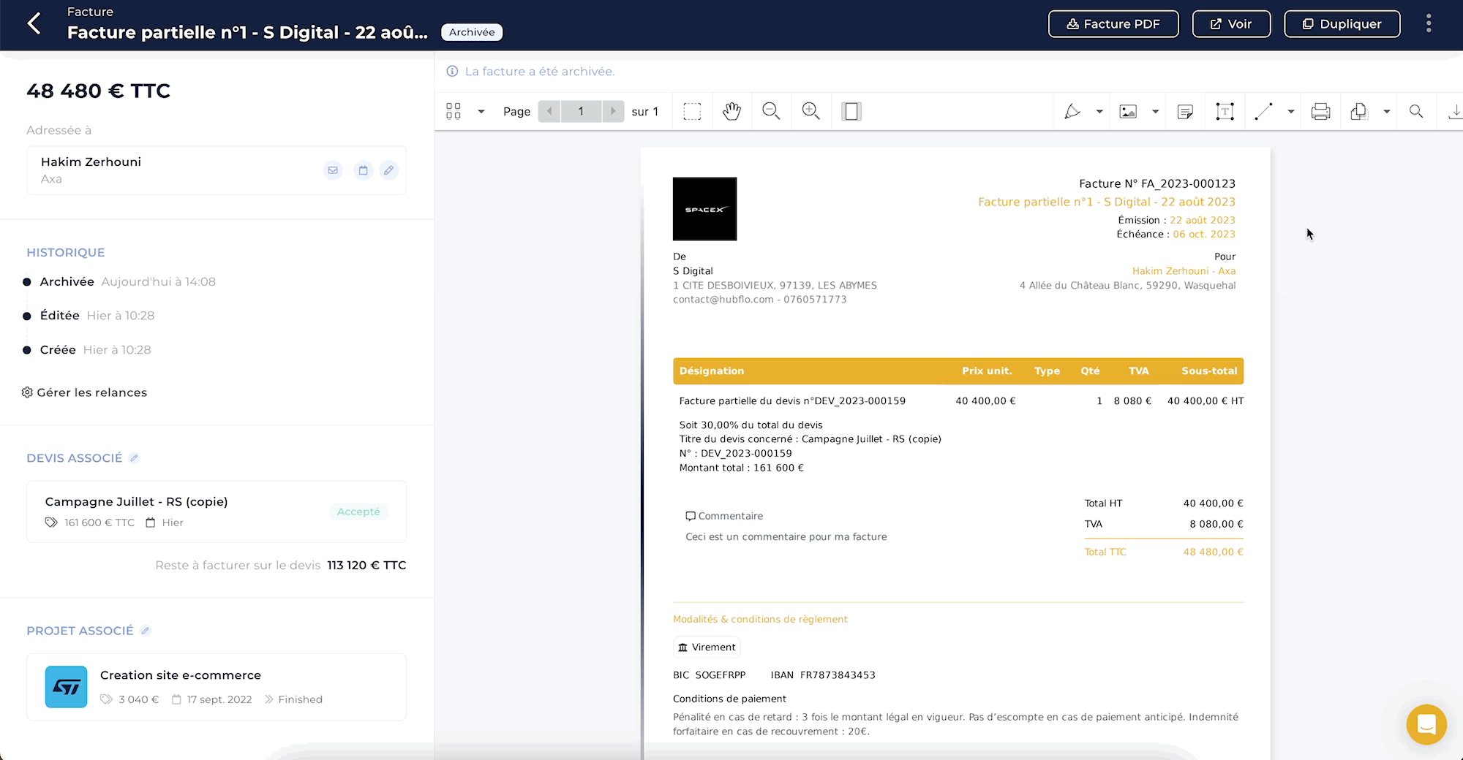1463x760 pixels.
Task: Open the three-dot more options menu
Action: [x=1429, y=23]
